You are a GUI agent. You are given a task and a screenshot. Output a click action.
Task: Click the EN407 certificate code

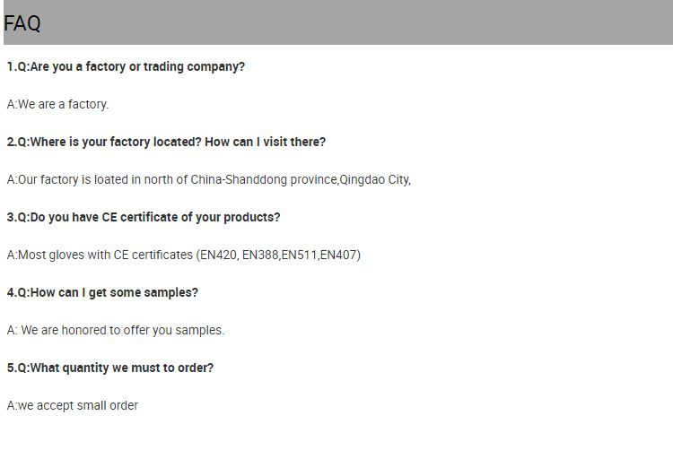click(x=339, y=255)
